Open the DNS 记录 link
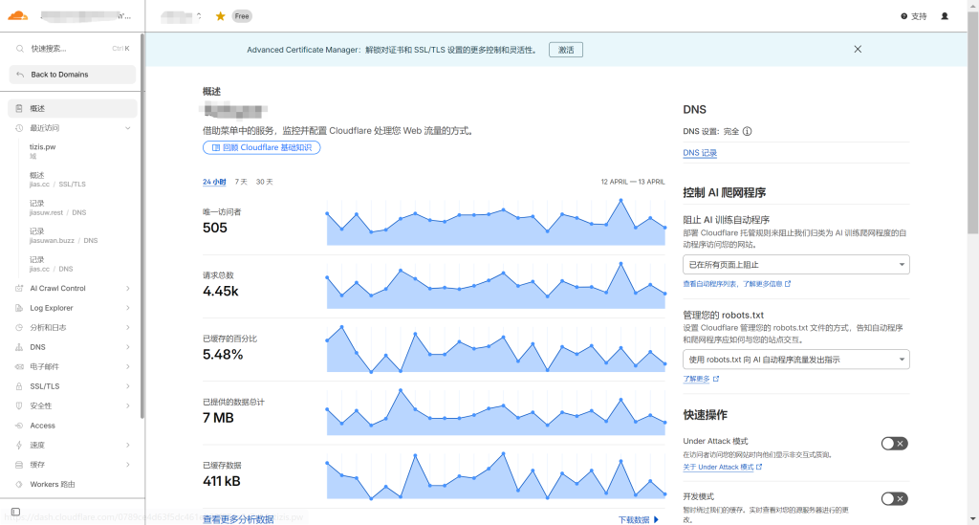Image resolution: width=979 pixels, height=525 pixels. pyautogui.click(x=700, y=153)
